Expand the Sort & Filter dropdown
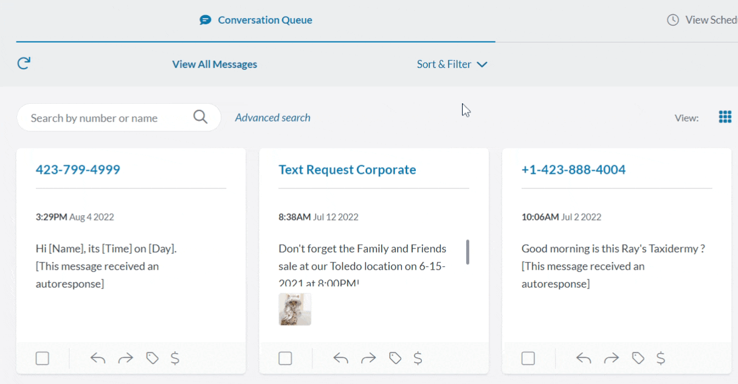Screen dimensions: 738x384 coord(452,64)
